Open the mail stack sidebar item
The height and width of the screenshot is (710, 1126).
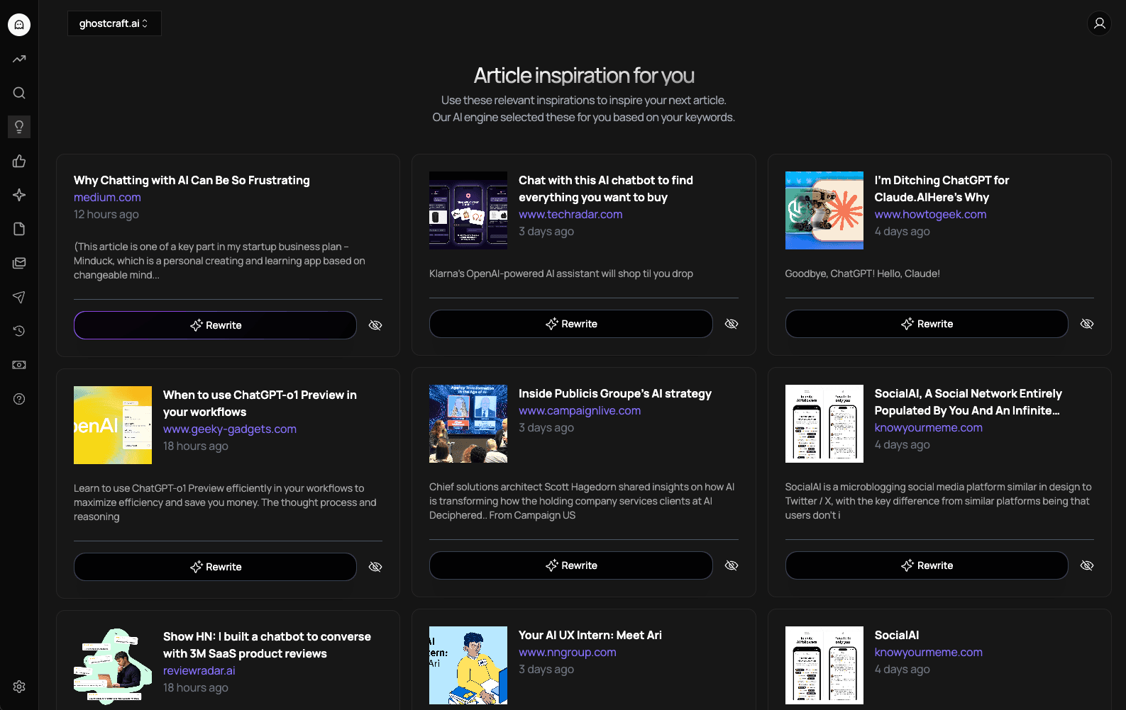click(x=19, y=263)
